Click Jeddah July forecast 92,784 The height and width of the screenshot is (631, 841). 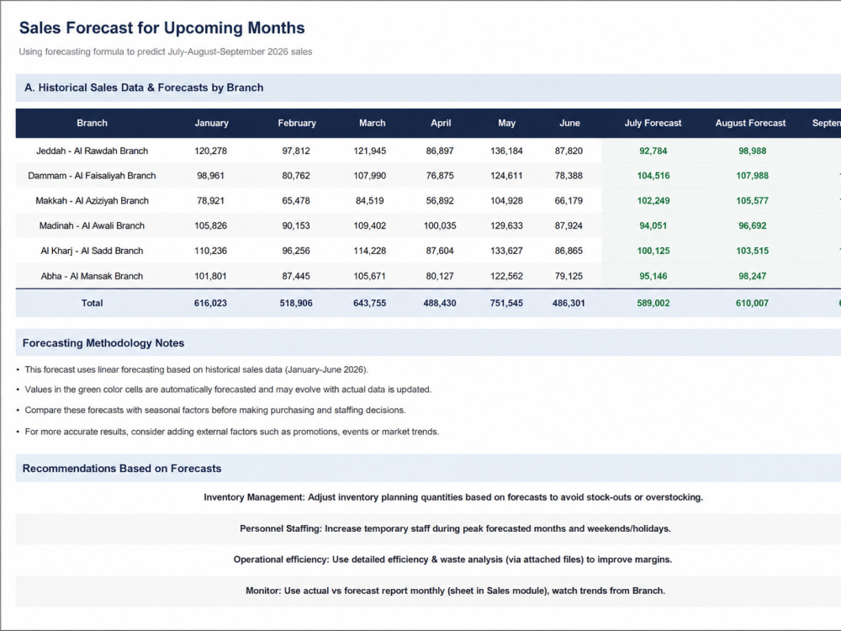(653, 151)
